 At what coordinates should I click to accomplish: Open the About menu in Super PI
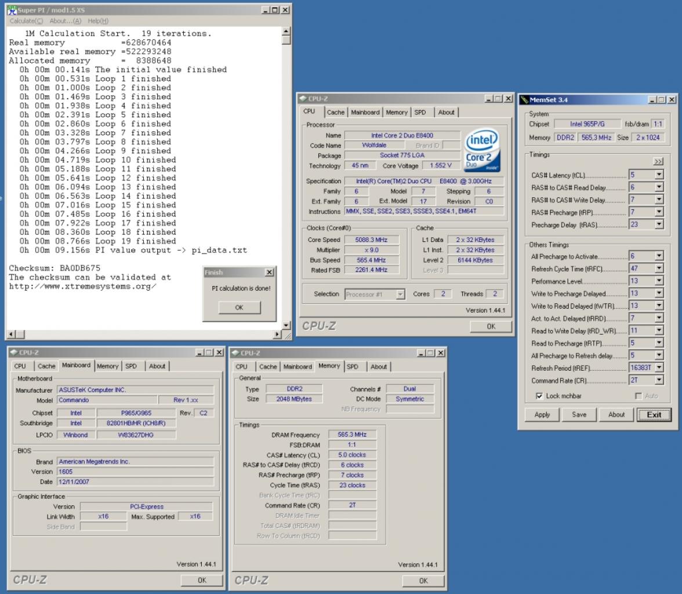click(65, 21)
